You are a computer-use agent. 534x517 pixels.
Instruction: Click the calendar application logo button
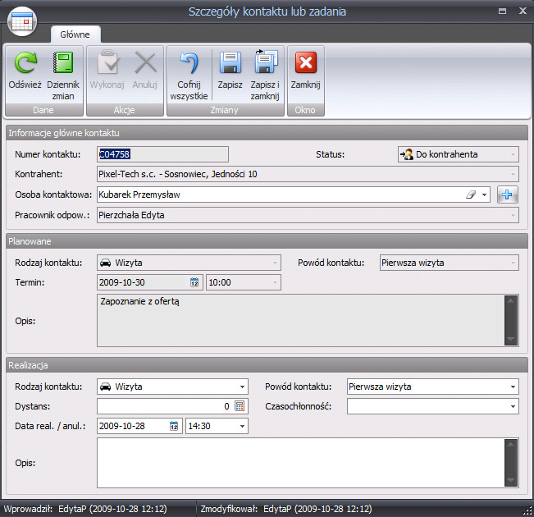22,21
